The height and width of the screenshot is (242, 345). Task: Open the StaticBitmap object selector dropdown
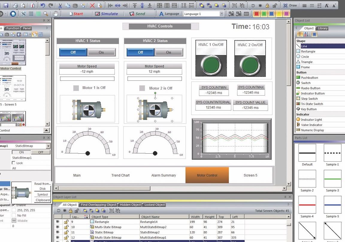point(48,146)
